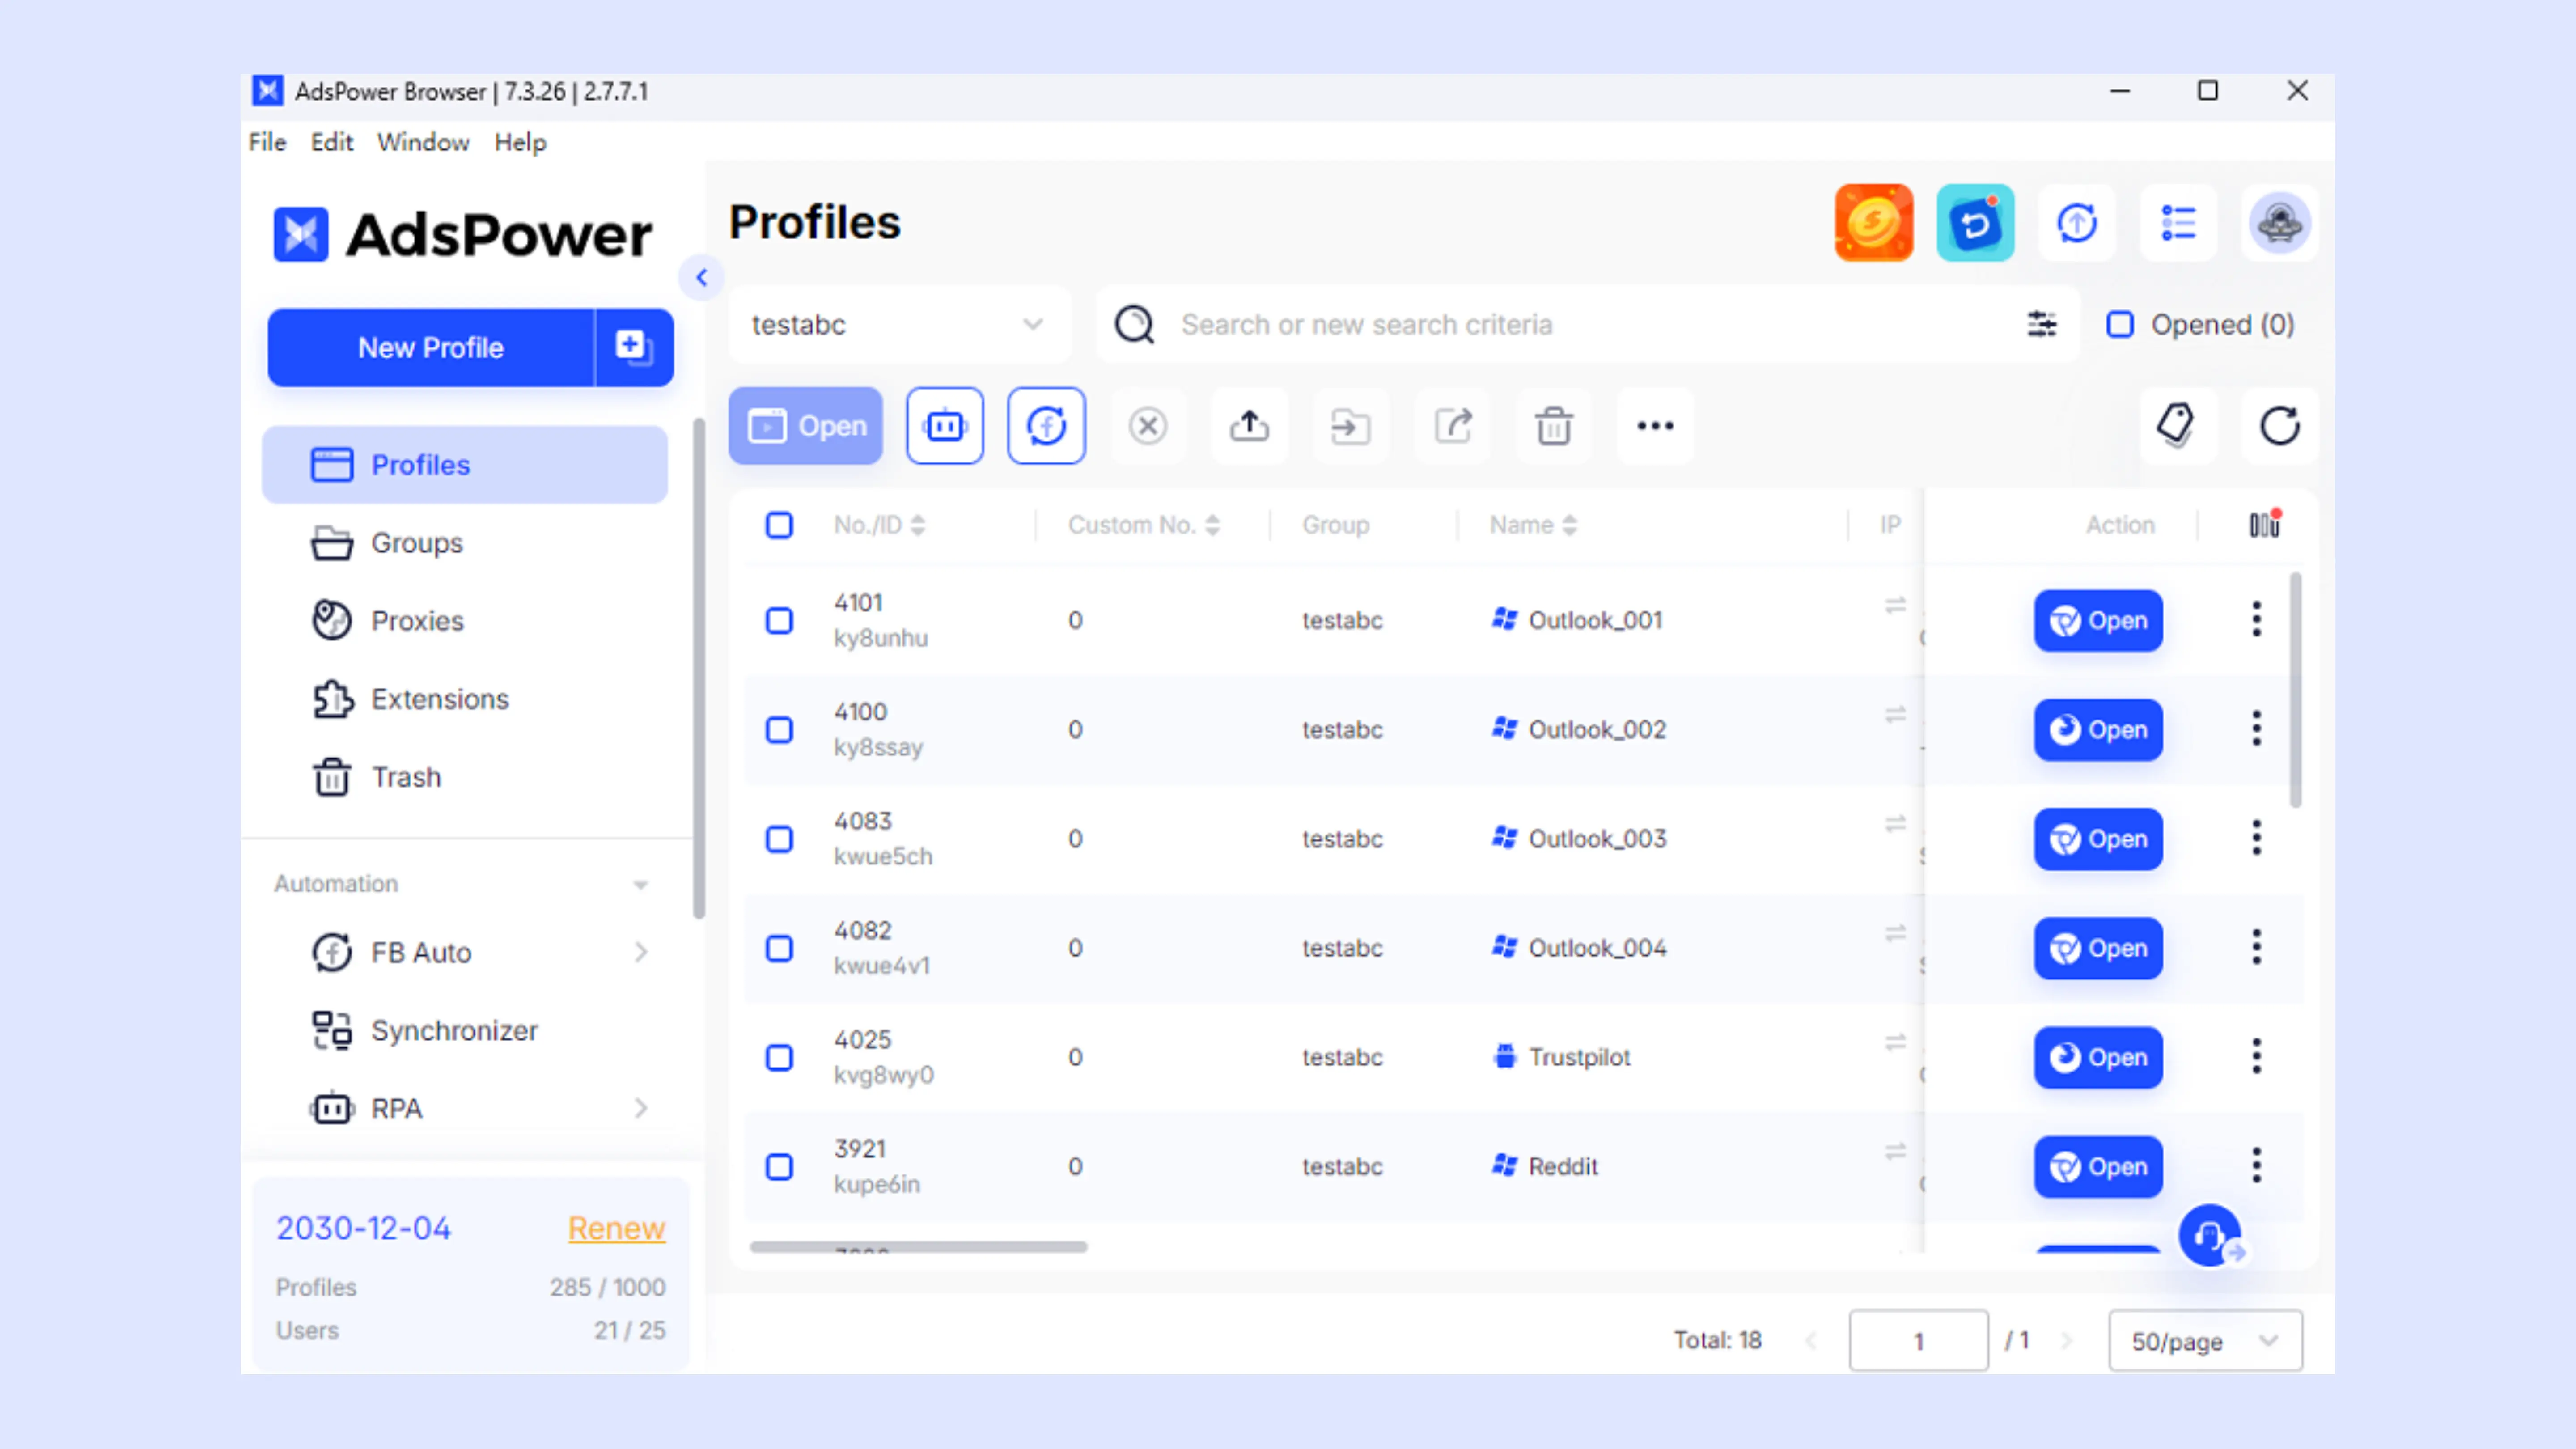This screenshot has height=1449, width=2576.
Task: Click the move to group toolbar icon
Action: coord(1350,426)
